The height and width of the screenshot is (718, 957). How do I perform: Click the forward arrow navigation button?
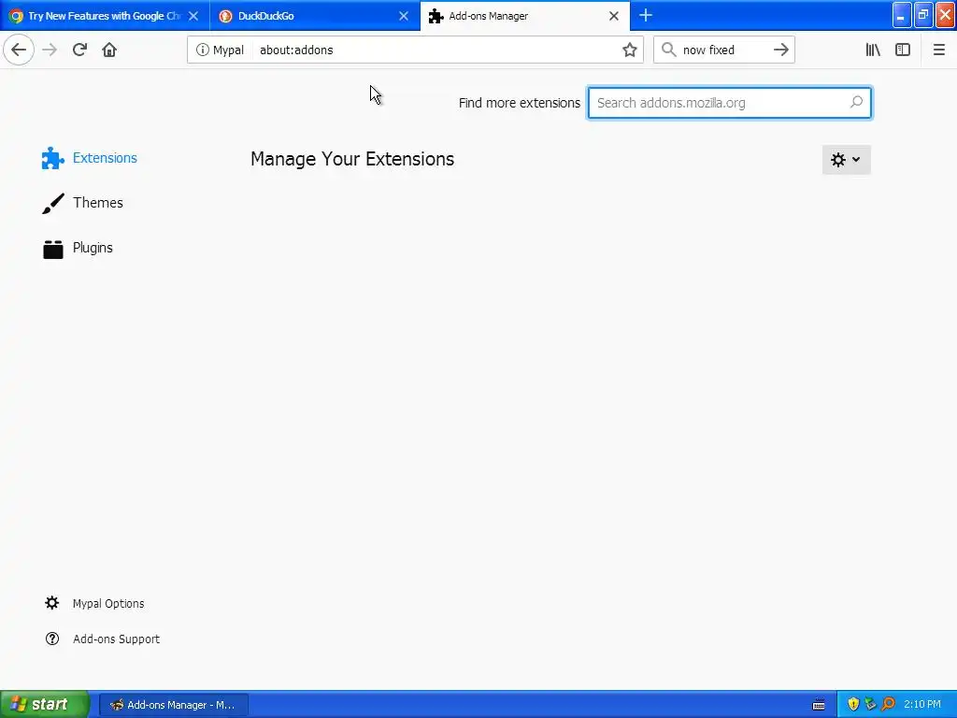pyautogui.click(x=50, y=50)
